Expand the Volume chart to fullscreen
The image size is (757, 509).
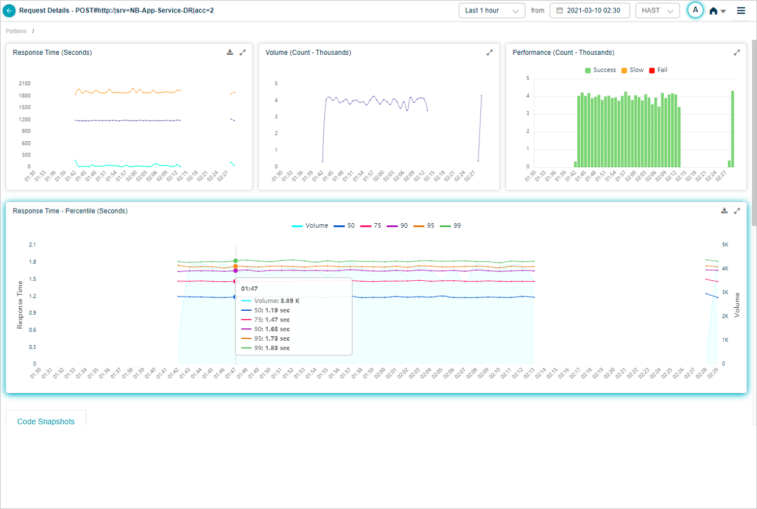pyautogui.click(x=489, y=53)
